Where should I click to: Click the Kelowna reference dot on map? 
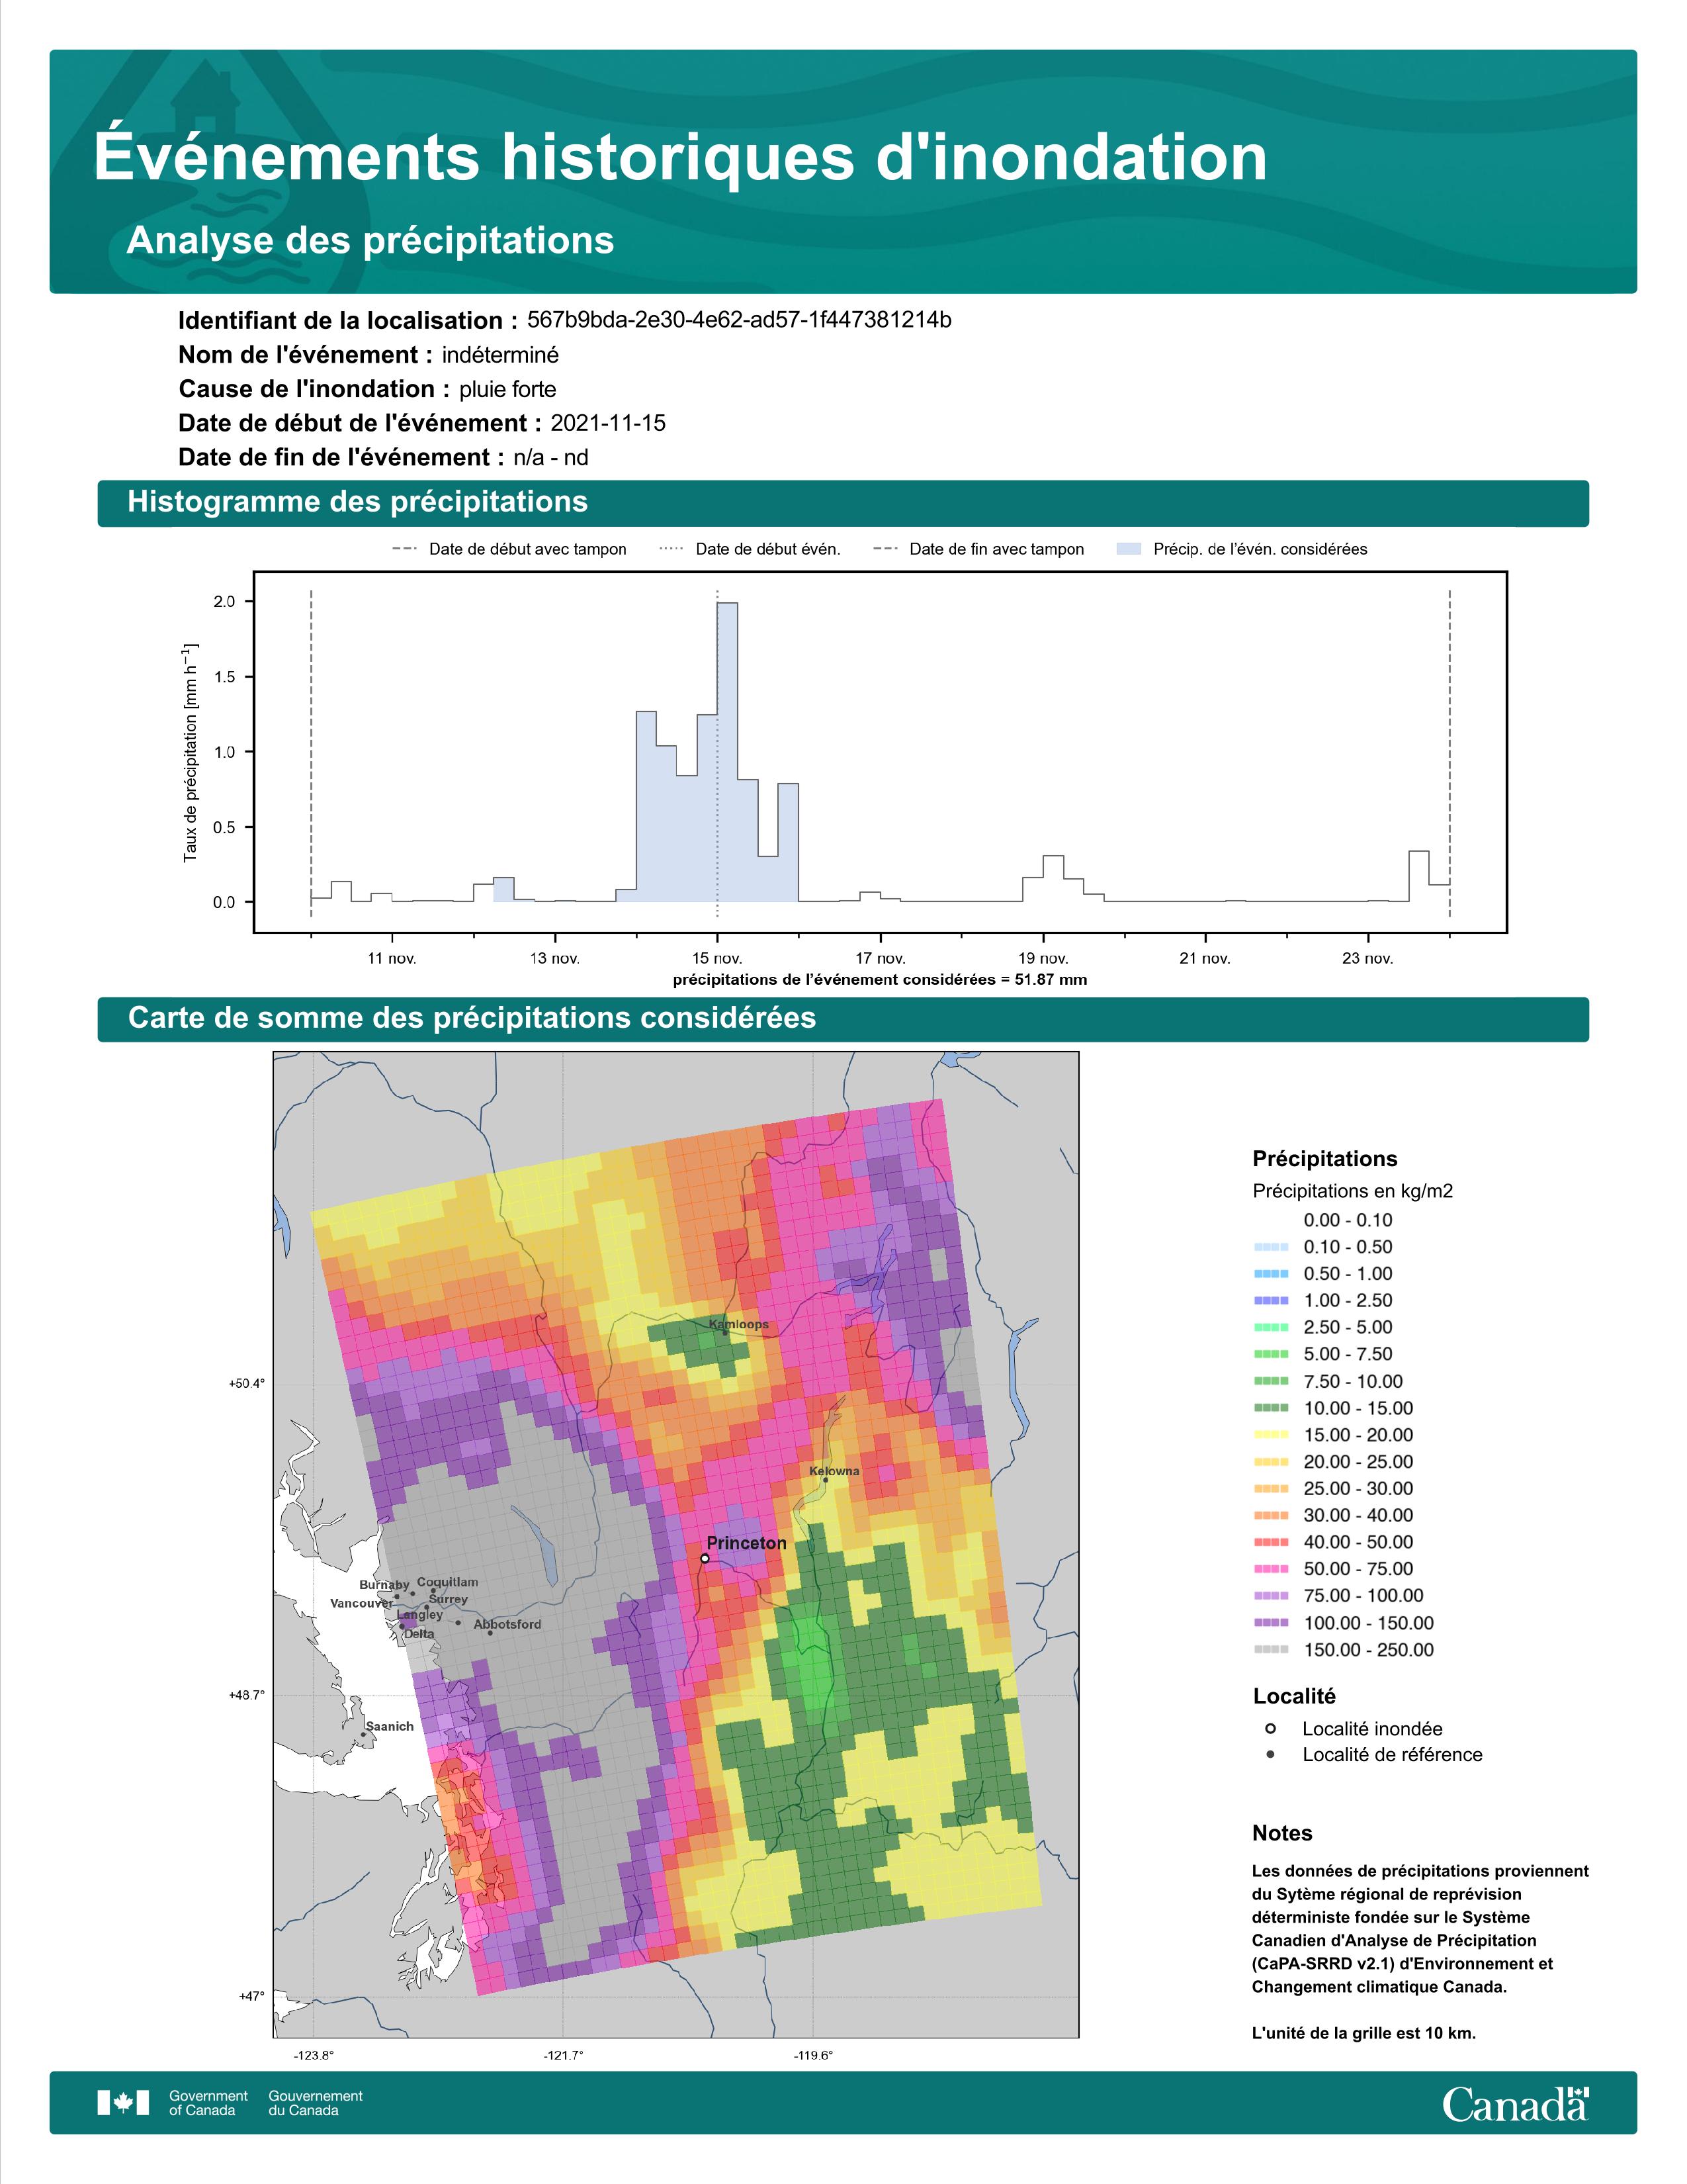point(826,1480)
